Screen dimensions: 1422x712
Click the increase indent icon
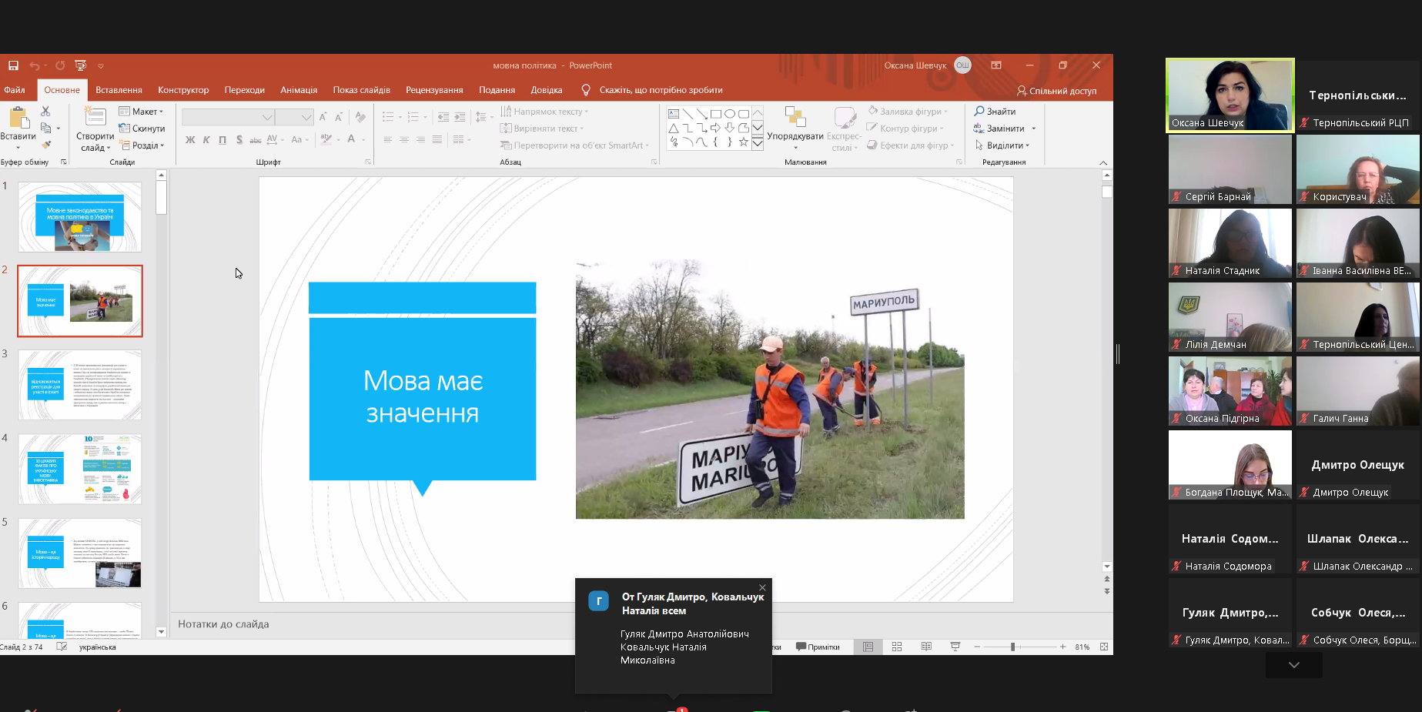pos(460,117)
